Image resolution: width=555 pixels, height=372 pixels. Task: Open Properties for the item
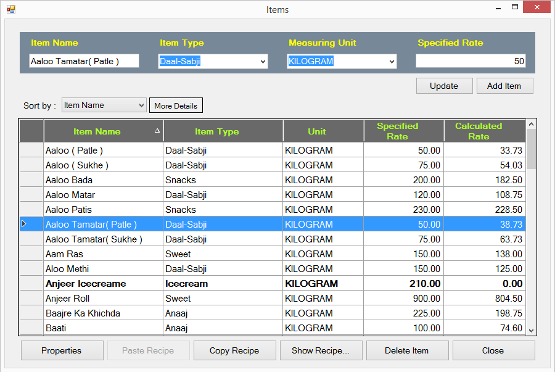click(62, 350)
